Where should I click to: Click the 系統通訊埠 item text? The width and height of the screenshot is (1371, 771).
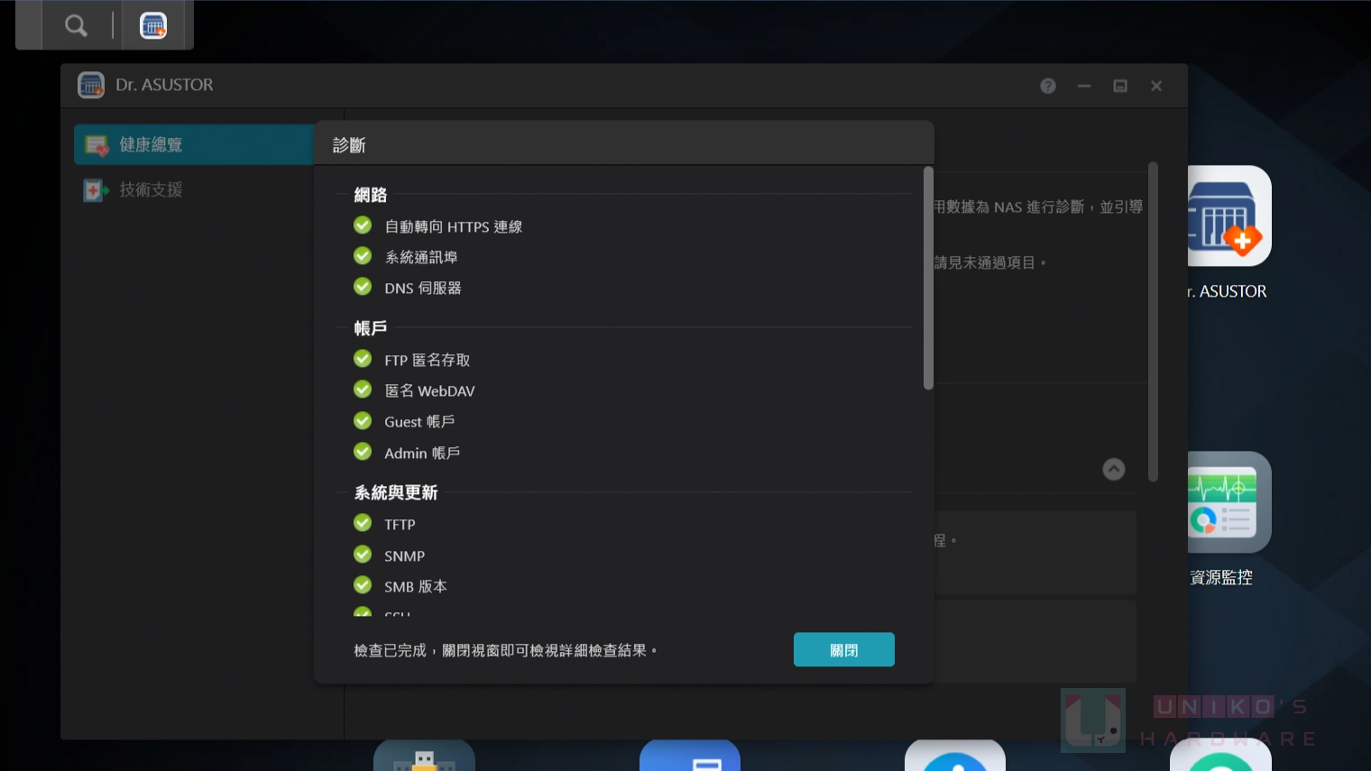click(421, 257)
